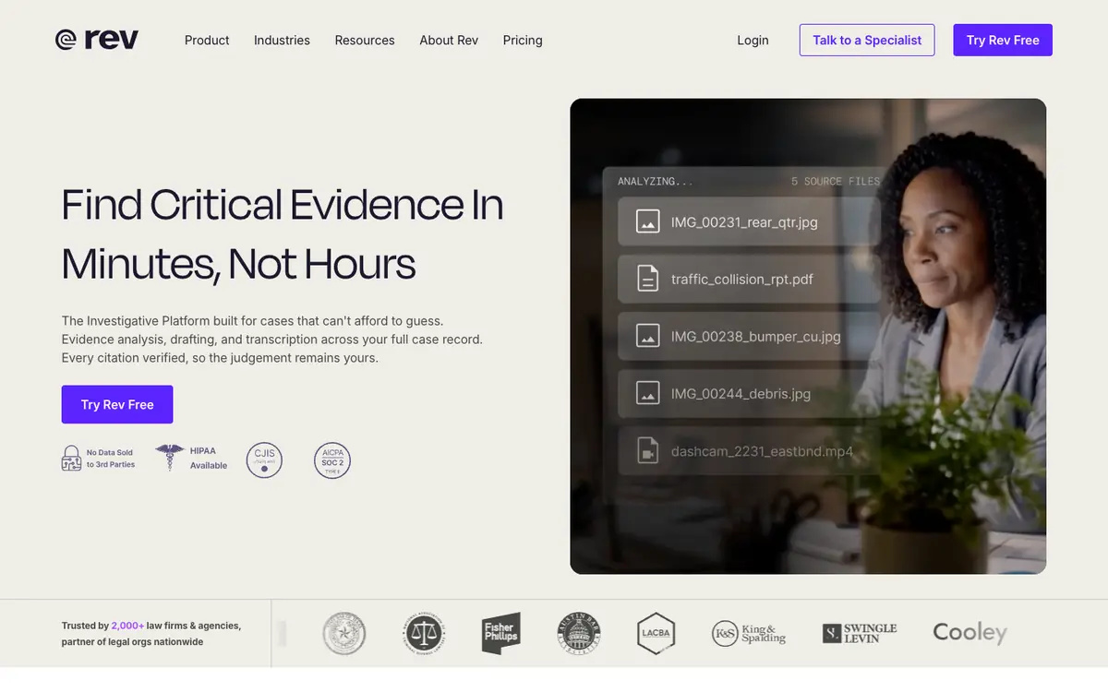
Task: Click the scales of justice association logo
Action: click(x=424, y=634)
